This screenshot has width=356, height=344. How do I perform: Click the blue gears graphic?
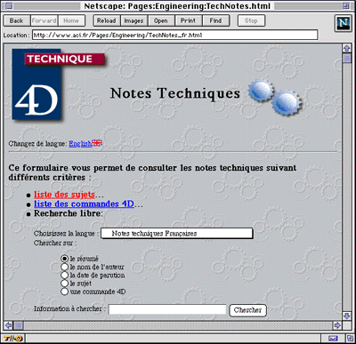[275, 98]
